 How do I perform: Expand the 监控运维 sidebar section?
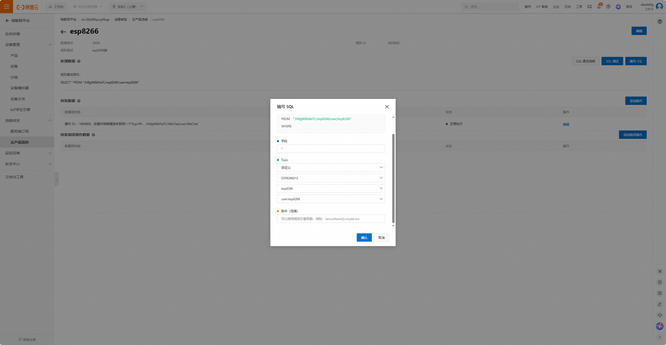click(x=50, y=153)
